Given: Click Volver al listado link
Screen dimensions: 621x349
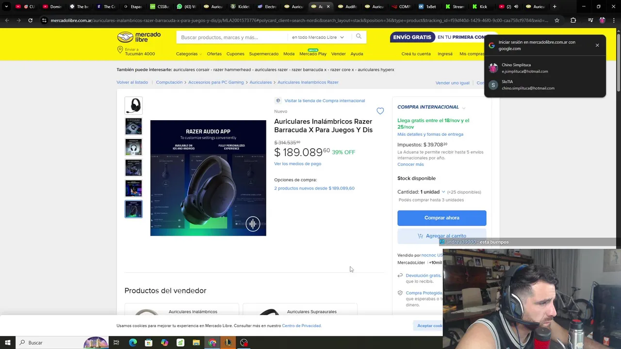Looking at the screenshot, I should coord(132,82).
